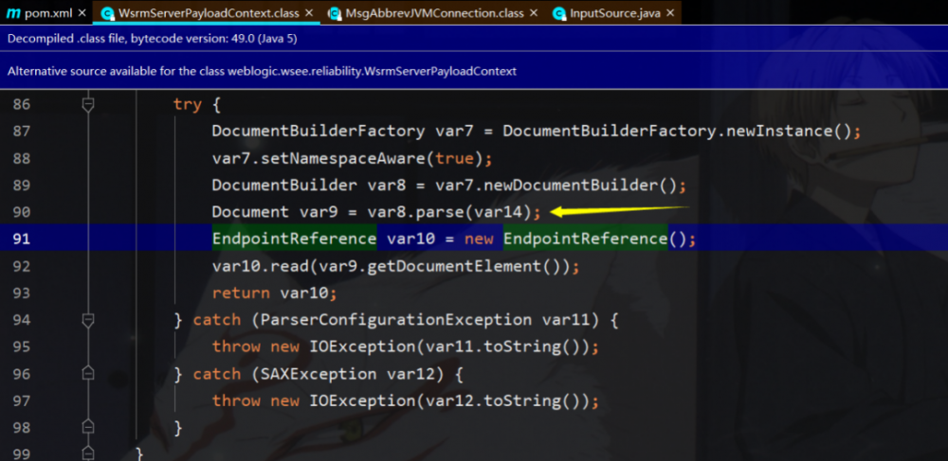Select the WsrmServerPayloadContext.class tab
This screenshot has width=948, height=461.
point(207,12)
